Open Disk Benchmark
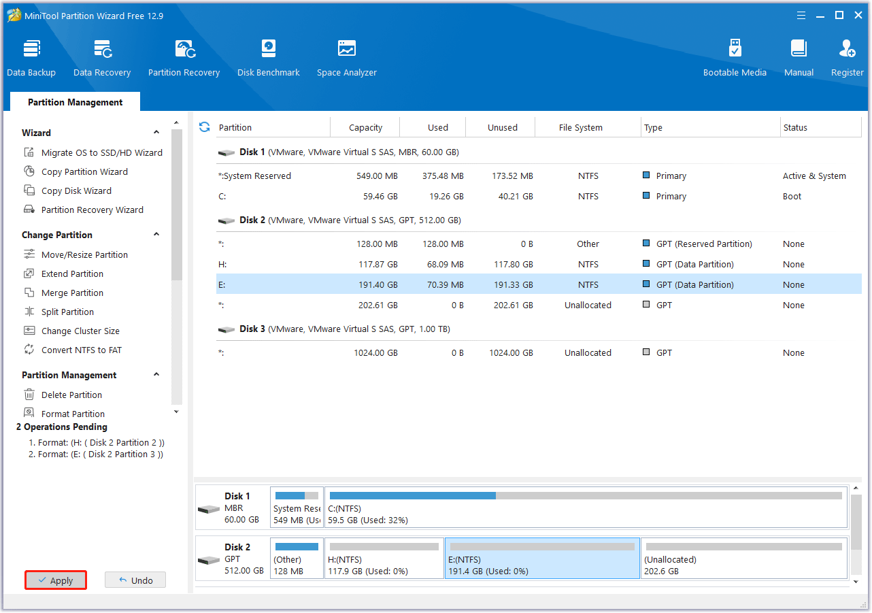 click(269, 58)
